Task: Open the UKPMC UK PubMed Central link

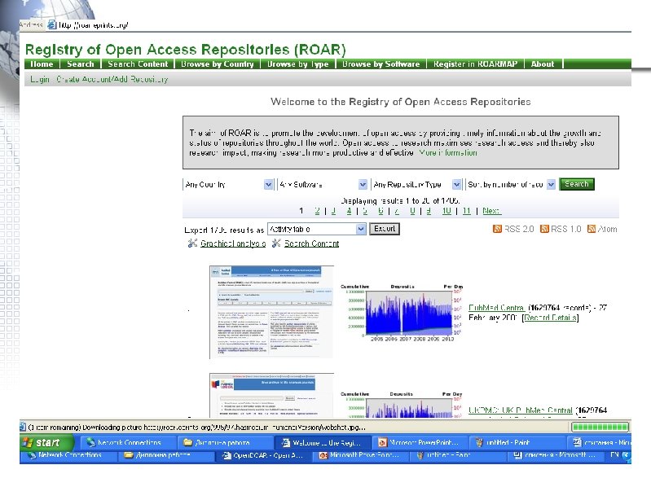Action: [x=520, y=410]
